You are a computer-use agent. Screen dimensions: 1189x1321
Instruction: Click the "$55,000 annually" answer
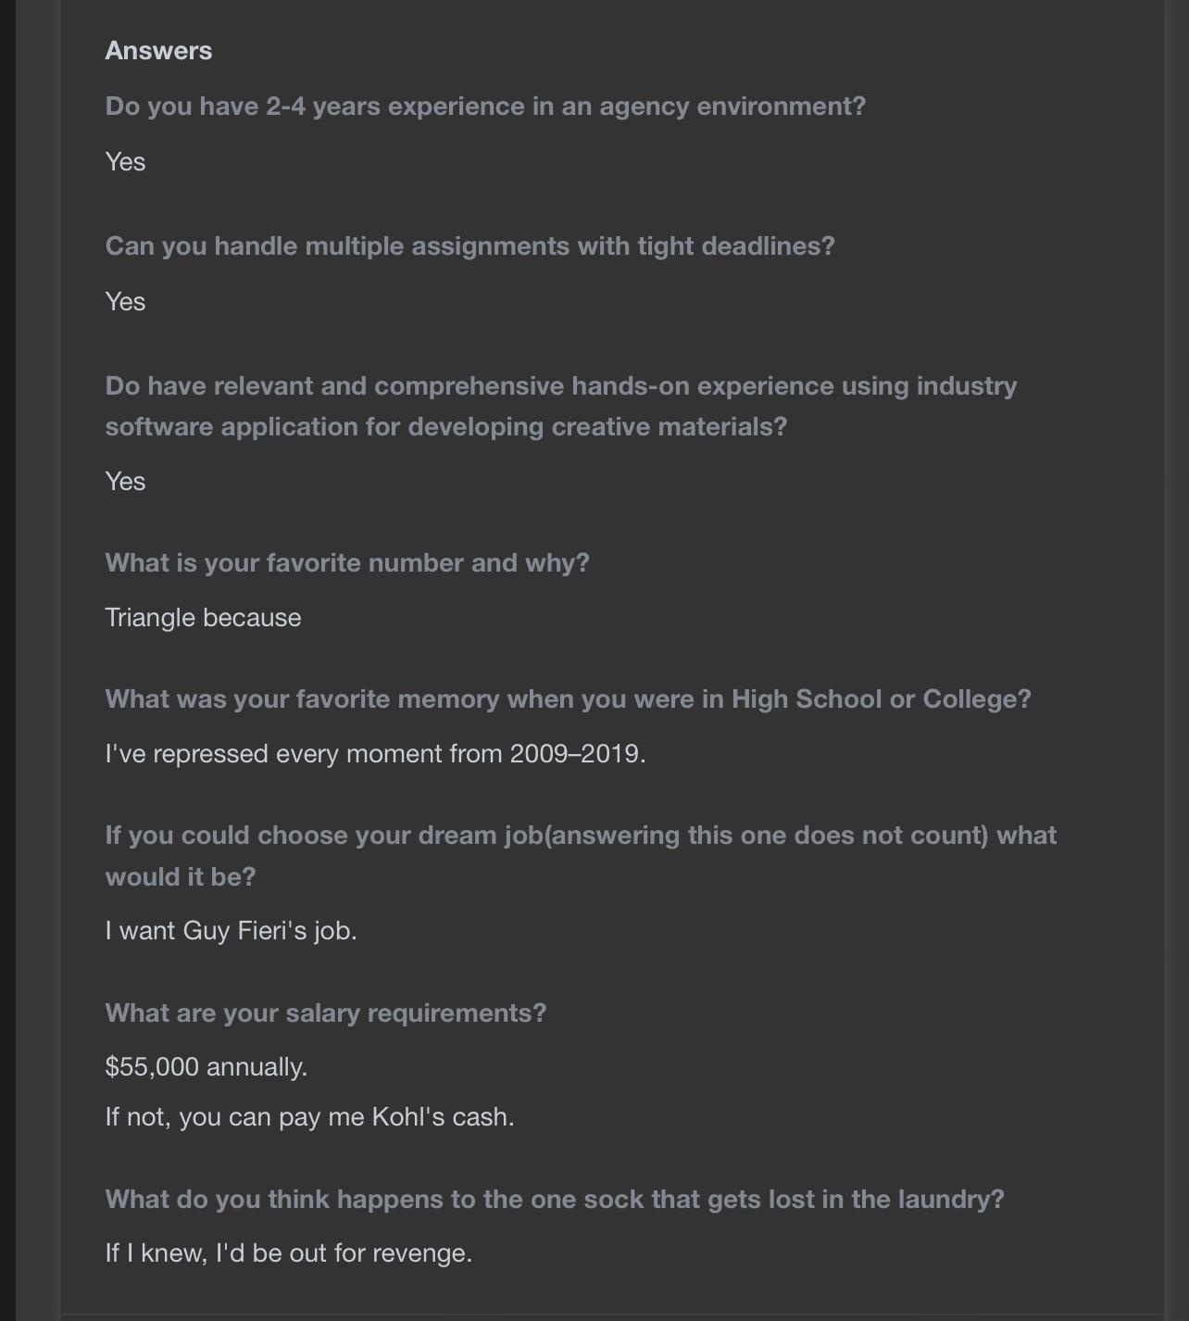coord(206,1067)
